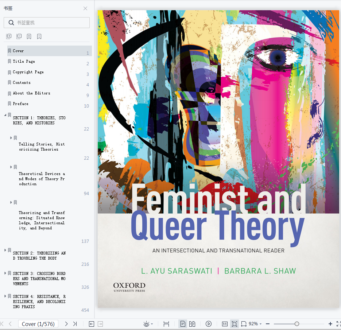Select two-page view

point(192,324)
